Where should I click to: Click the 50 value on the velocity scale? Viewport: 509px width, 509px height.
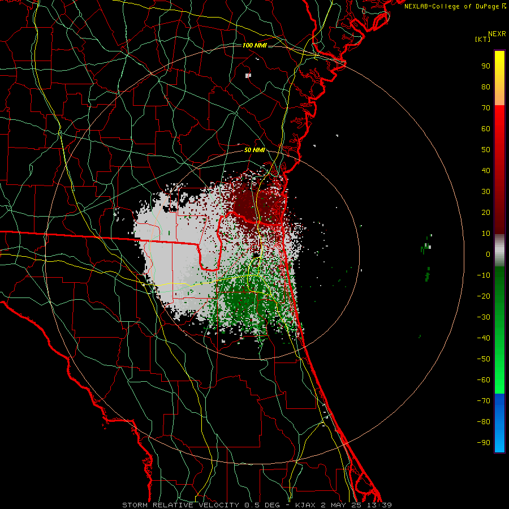(x=486, y=150)
